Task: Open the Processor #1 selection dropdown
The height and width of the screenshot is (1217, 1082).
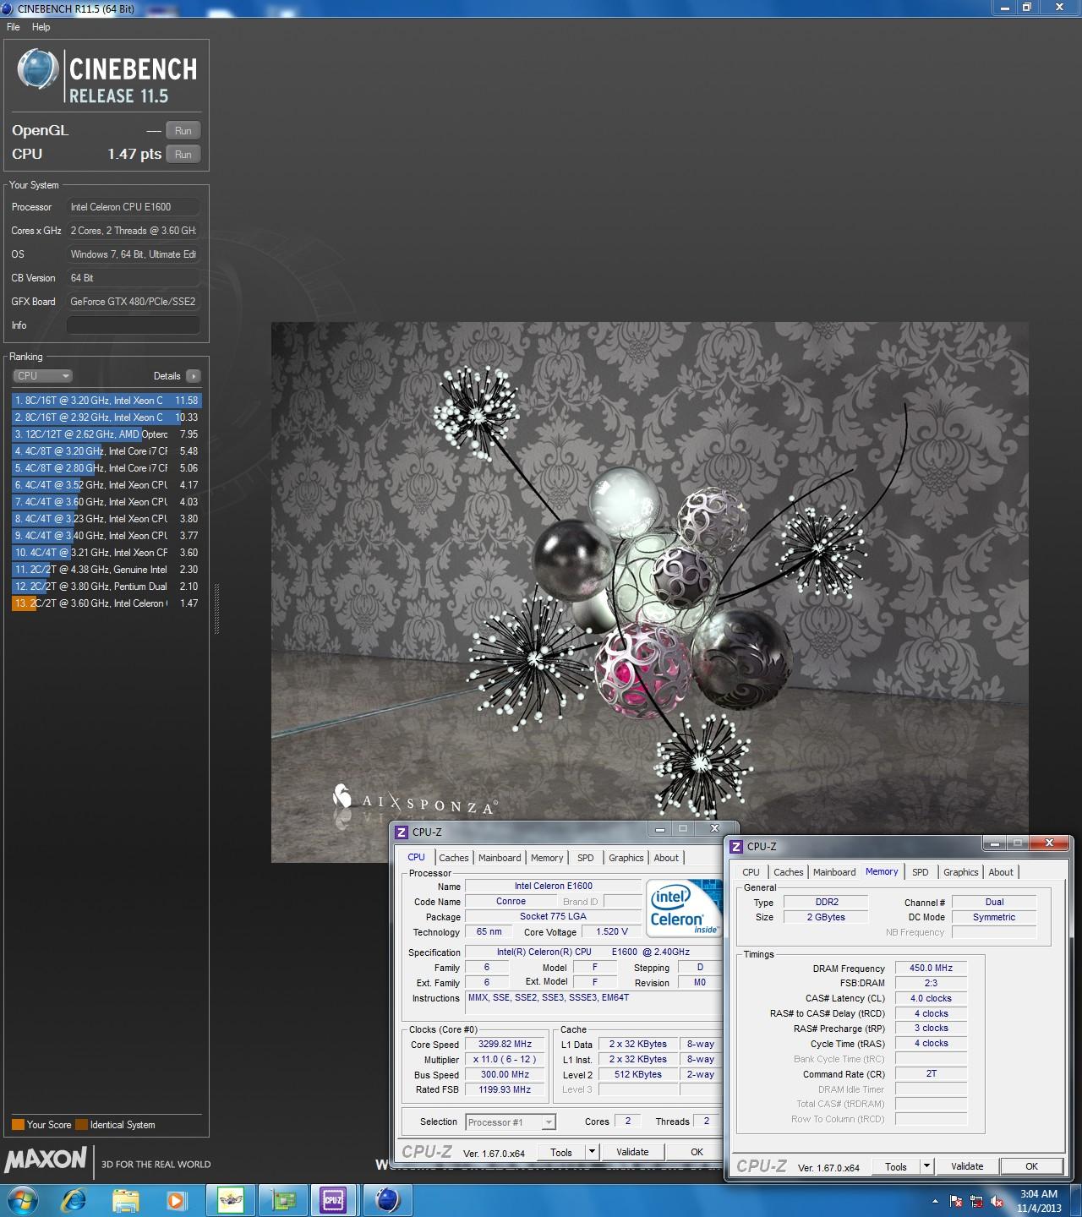Action: (511, 1122)
